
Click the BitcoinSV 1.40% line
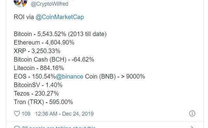click(38, 85)
